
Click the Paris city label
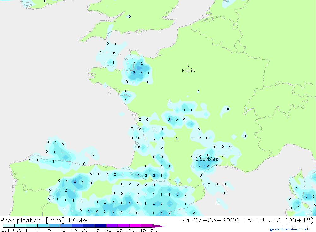(188, 70)
